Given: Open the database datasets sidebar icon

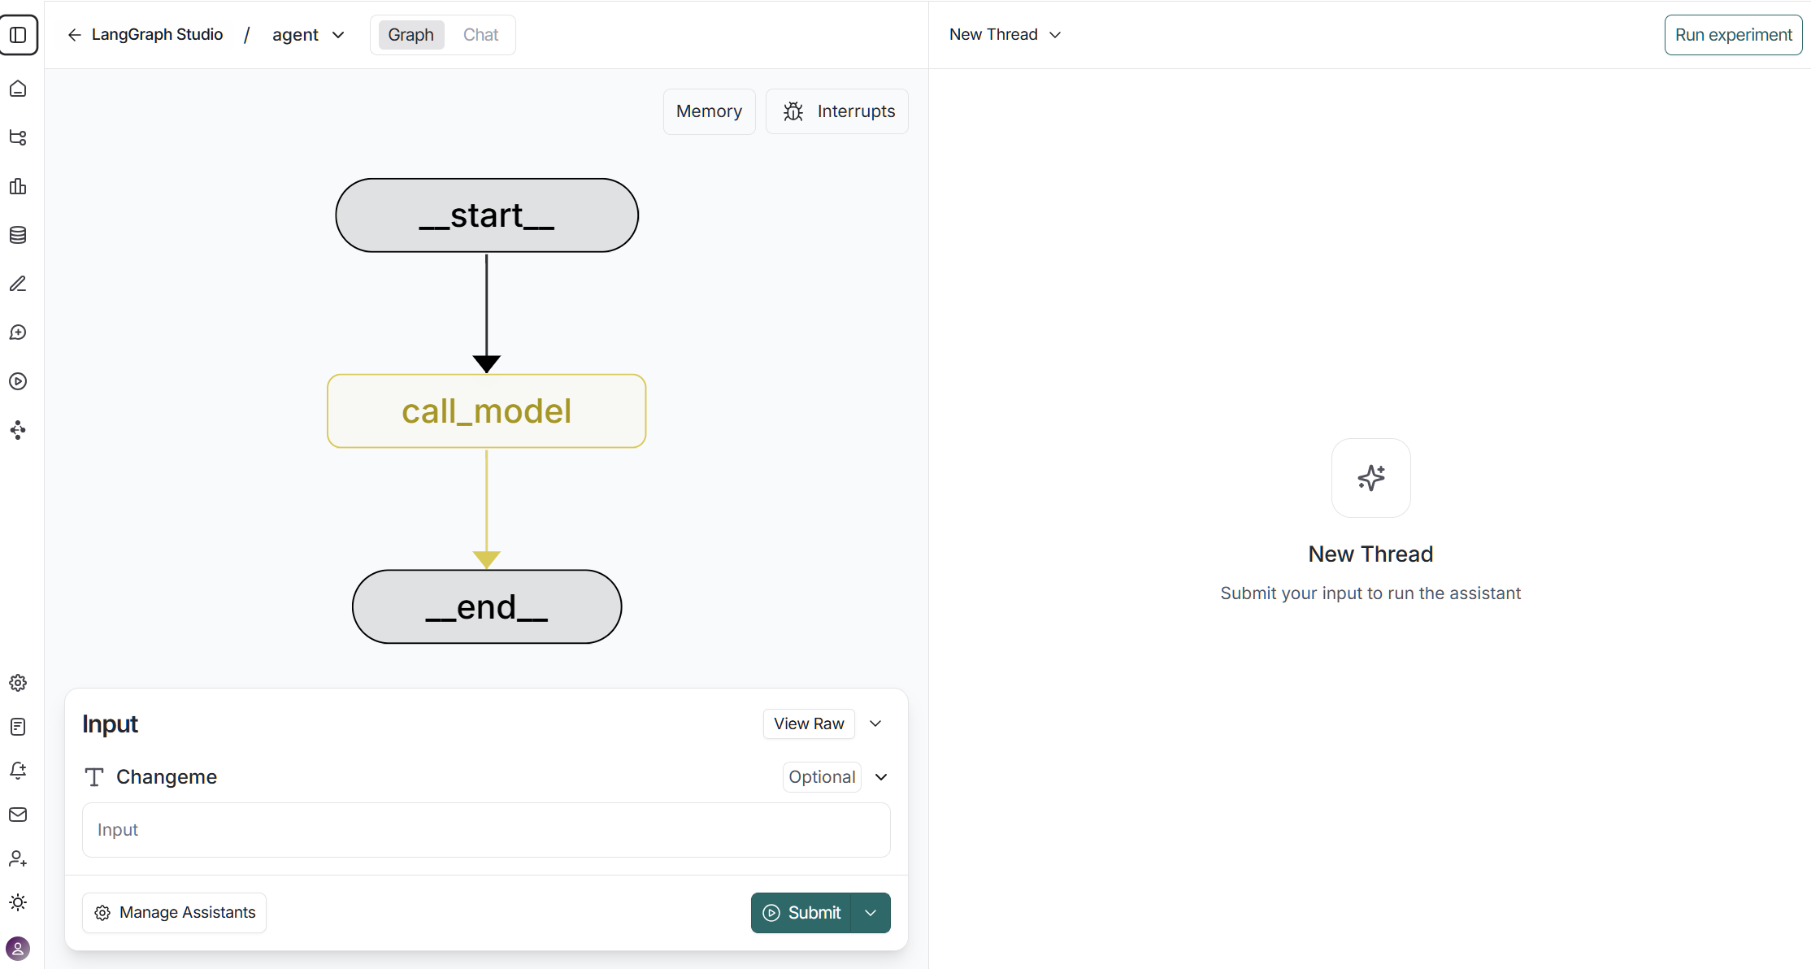Looking at the screenshot, I should coord(18,235).
